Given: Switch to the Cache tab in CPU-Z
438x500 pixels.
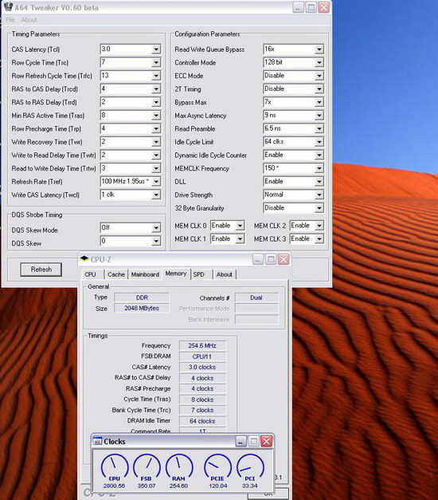Looking at the screenshot, I should [116, 274].
